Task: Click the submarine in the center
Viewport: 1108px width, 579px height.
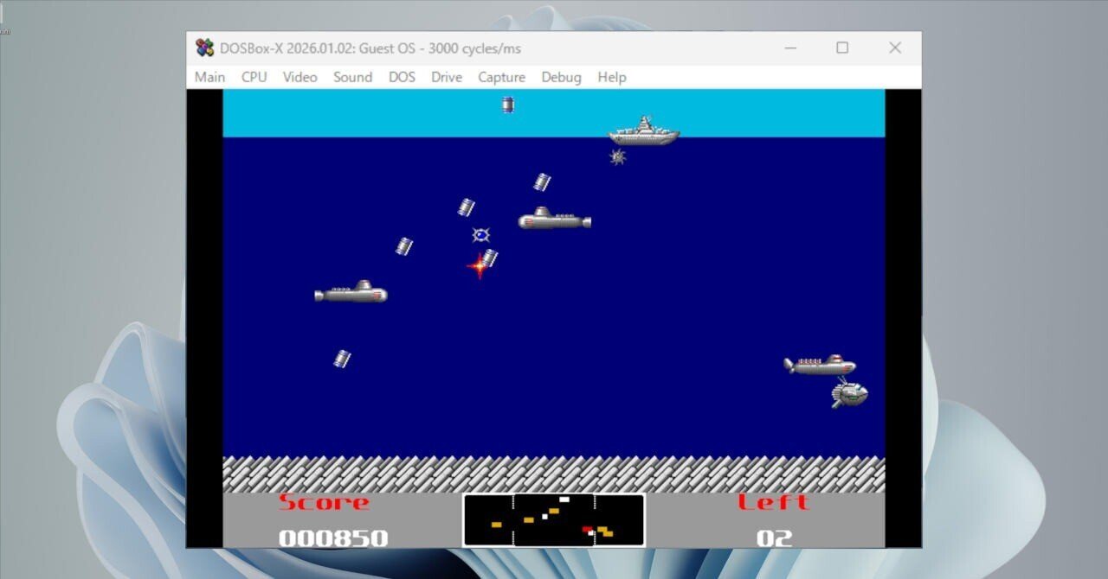Action: [554, 219]
